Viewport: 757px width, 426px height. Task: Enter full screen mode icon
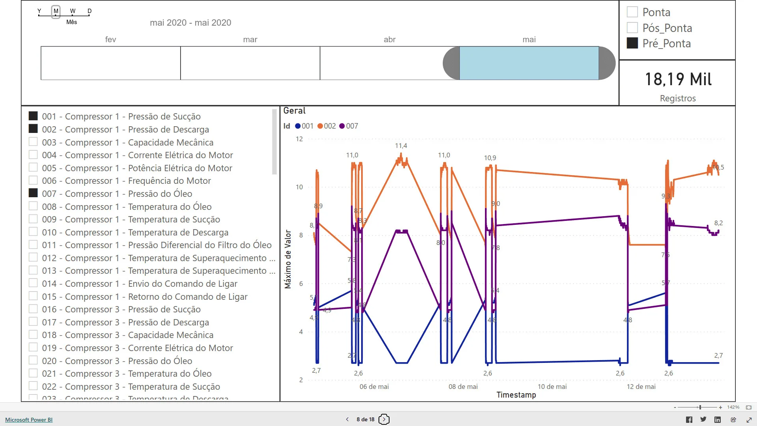(x=749, y=420)
